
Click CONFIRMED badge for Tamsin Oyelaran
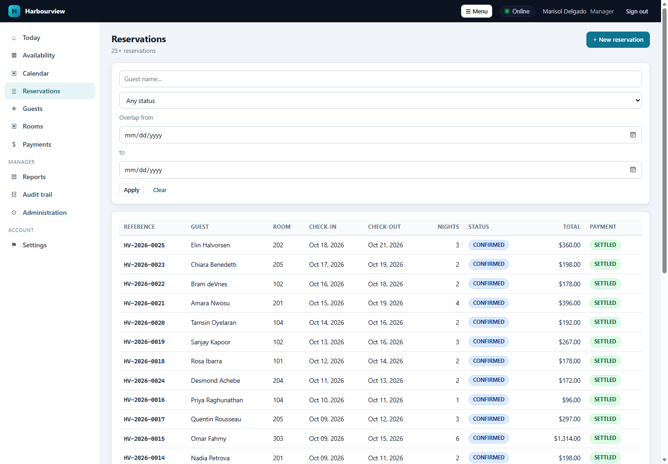pos(488,322)
